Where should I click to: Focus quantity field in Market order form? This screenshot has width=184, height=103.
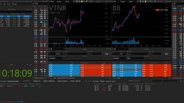tap(75, 54)
